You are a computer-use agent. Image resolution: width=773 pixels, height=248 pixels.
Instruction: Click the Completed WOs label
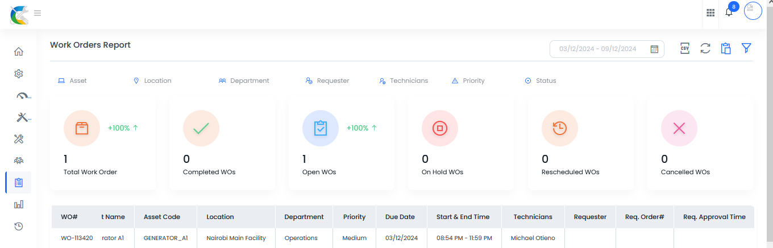[x=209, y=172]
